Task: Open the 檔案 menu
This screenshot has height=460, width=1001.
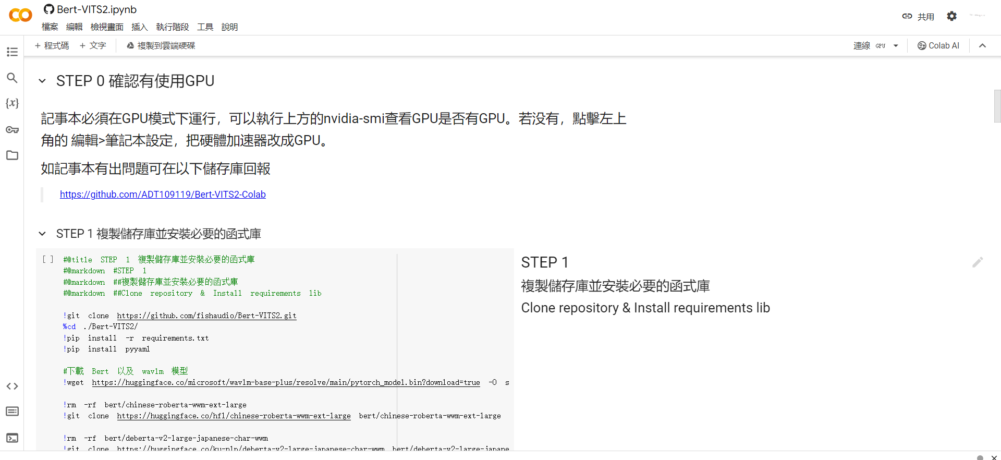Action: (x=50, y=27)
